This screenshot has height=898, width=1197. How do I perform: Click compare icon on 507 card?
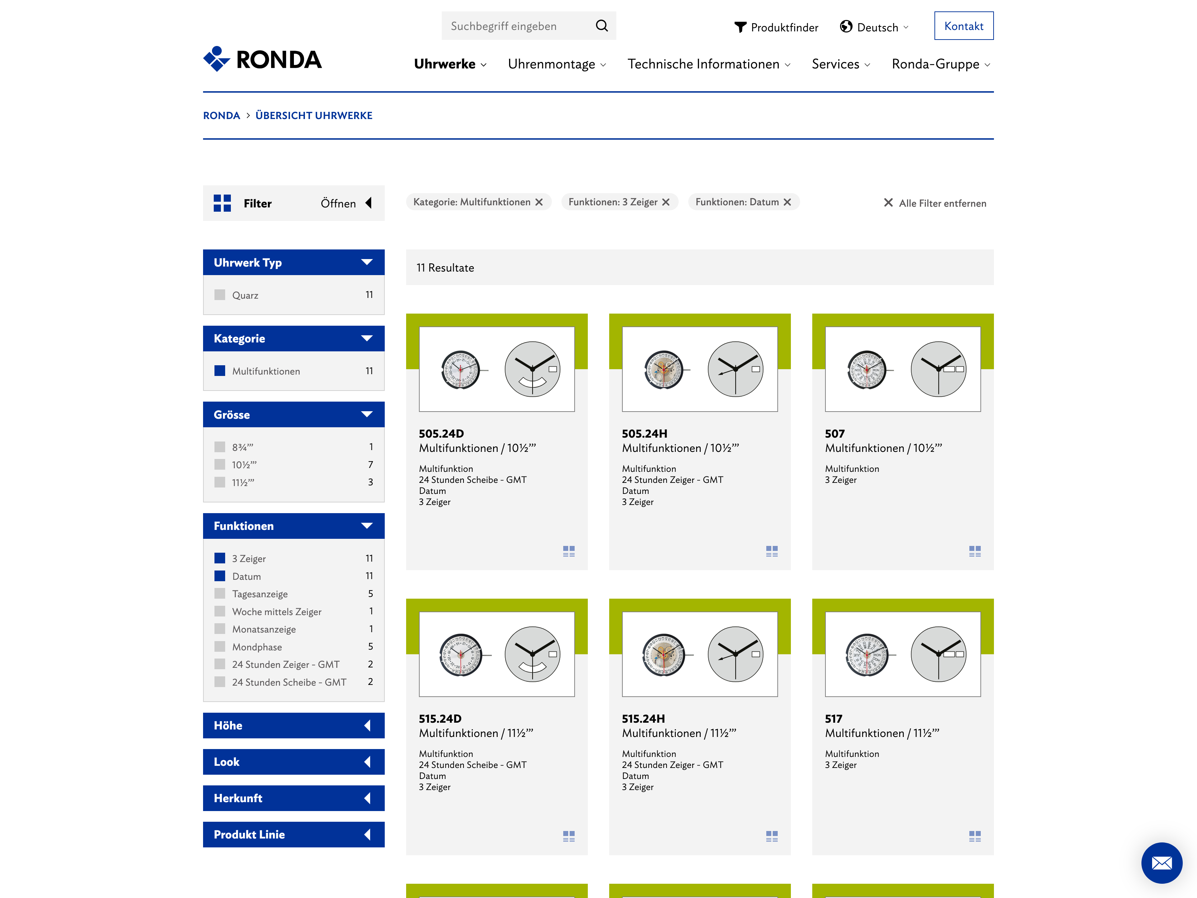975,551
